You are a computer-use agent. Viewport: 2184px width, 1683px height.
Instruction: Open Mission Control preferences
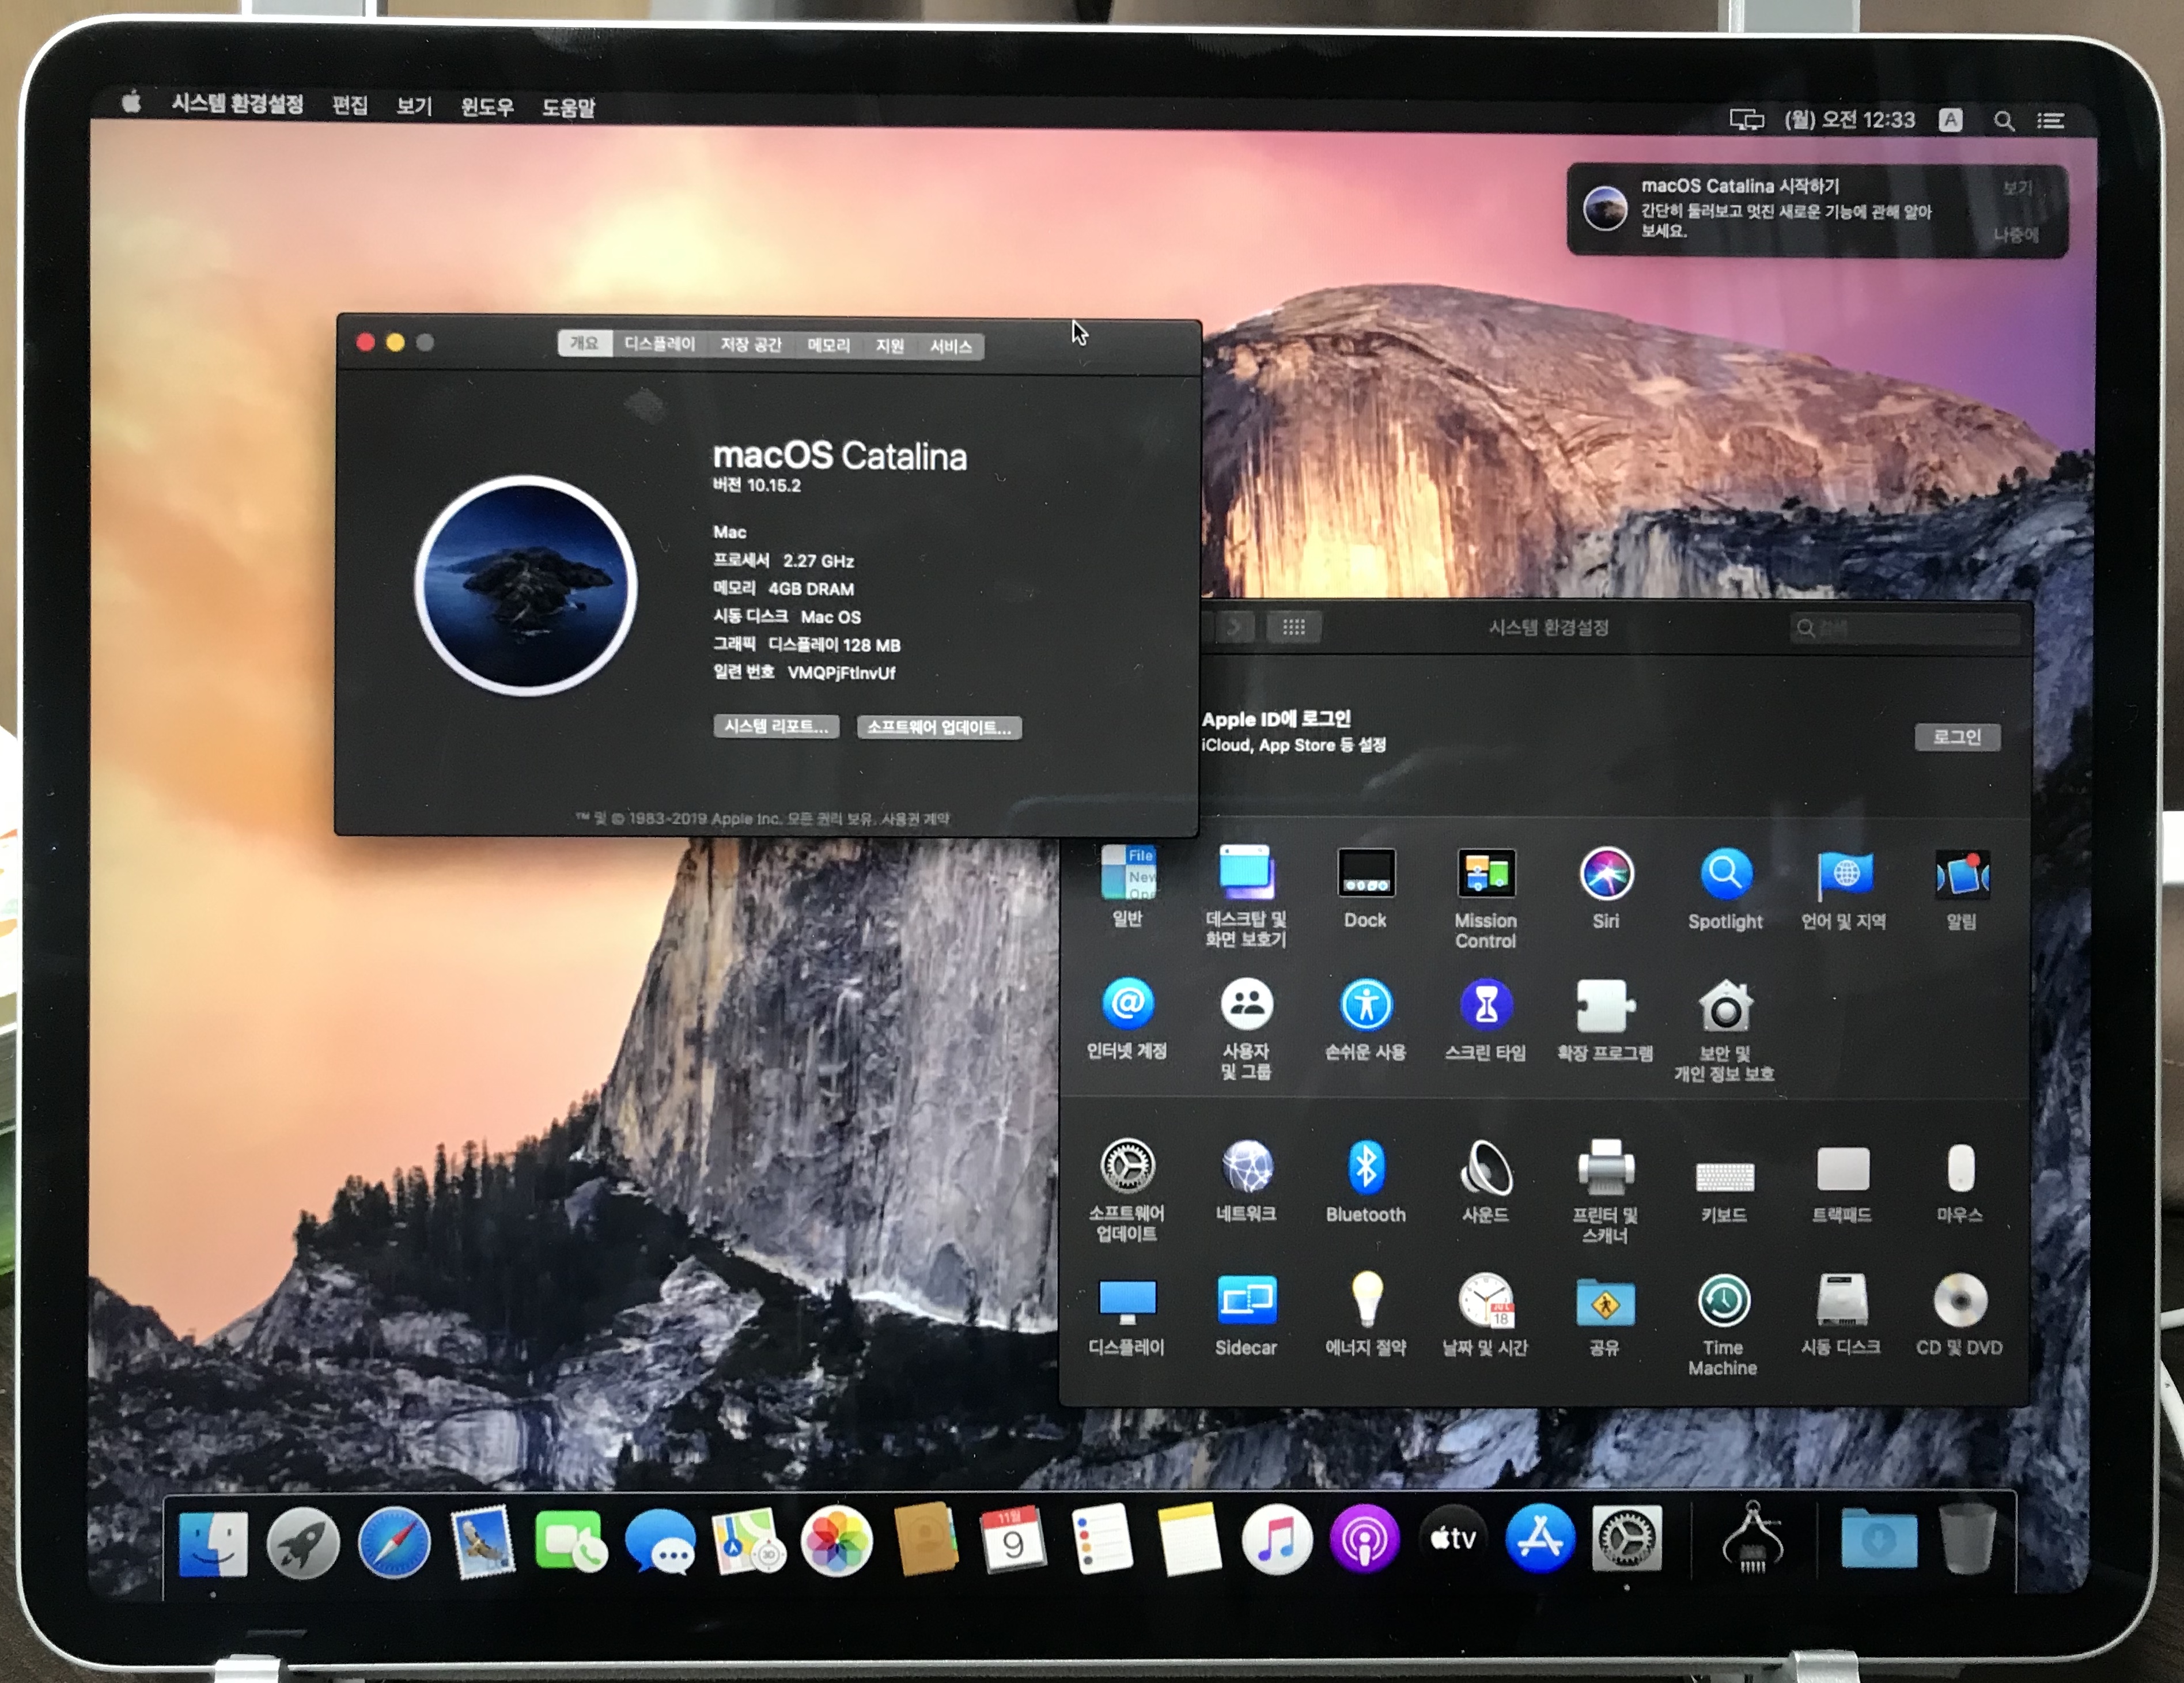pyautogui.click(x=1486, y=874)
